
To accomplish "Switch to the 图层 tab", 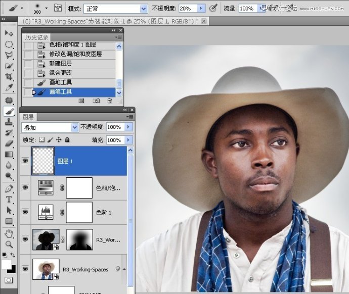I will [x=28, y=117].
